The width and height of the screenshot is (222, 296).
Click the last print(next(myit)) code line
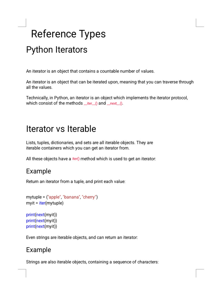click(42, 226)
